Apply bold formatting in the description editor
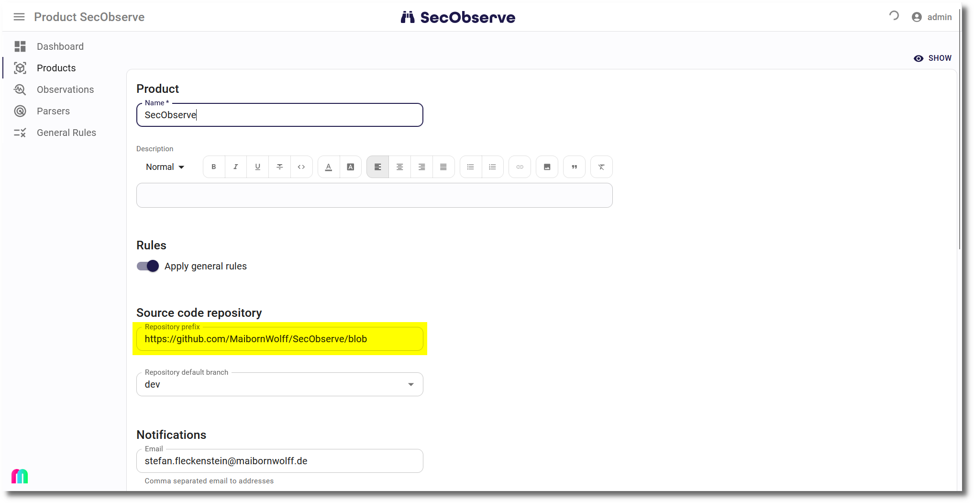The height and width of the screenshot is (503, 974). (213, 167)
